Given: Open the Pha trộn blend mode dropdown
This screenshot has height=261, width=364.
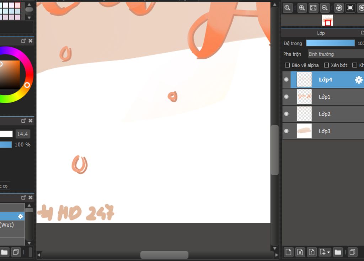Looking at the screenshot, I should point(336,54).
